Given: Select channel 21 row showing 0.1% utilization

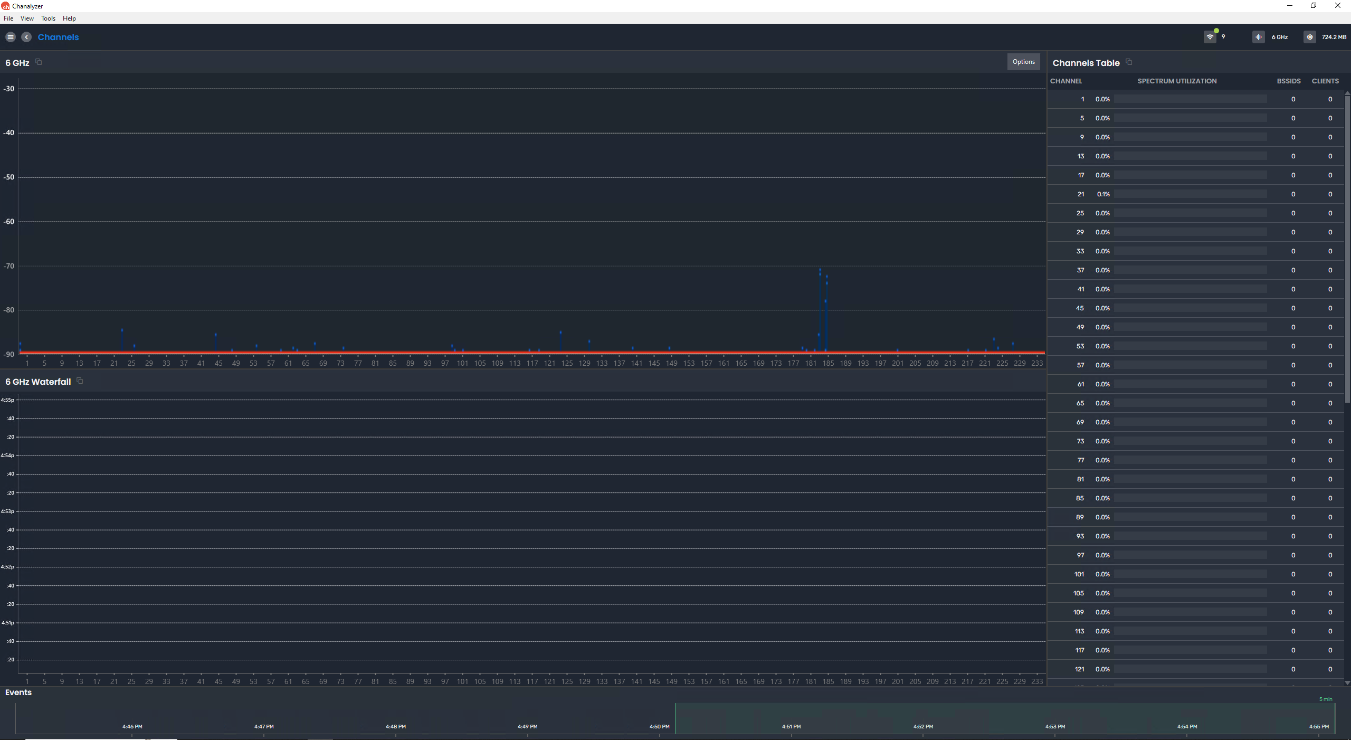Looking at the screenshot, I should (1195, 194).
